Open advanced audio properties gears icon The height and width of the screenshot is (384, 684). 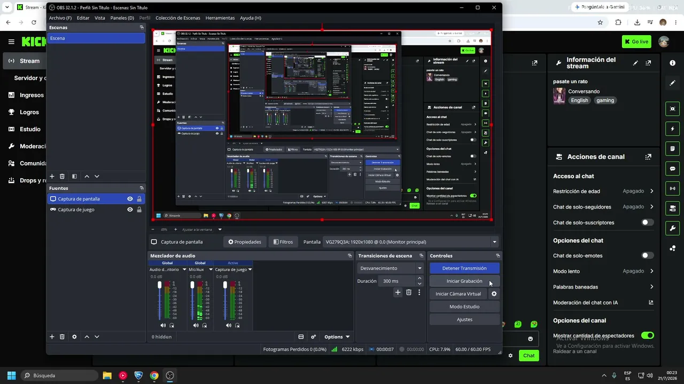pos(314,337)
